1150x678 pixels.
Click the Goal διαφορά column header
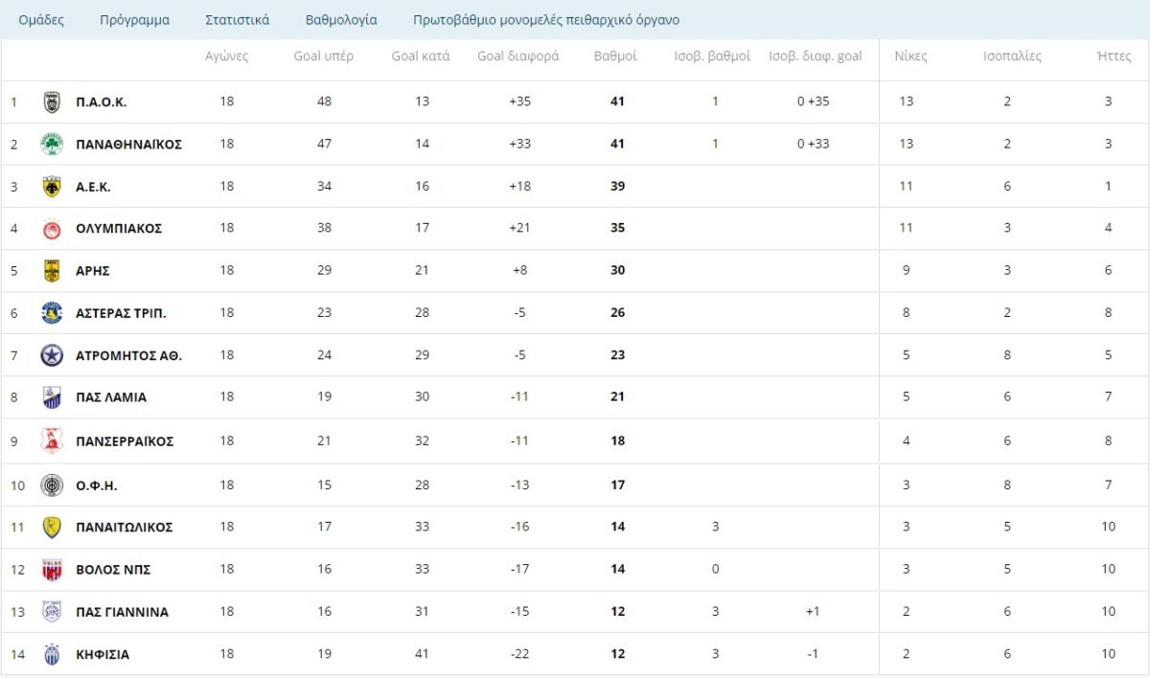tap(518, 56)
